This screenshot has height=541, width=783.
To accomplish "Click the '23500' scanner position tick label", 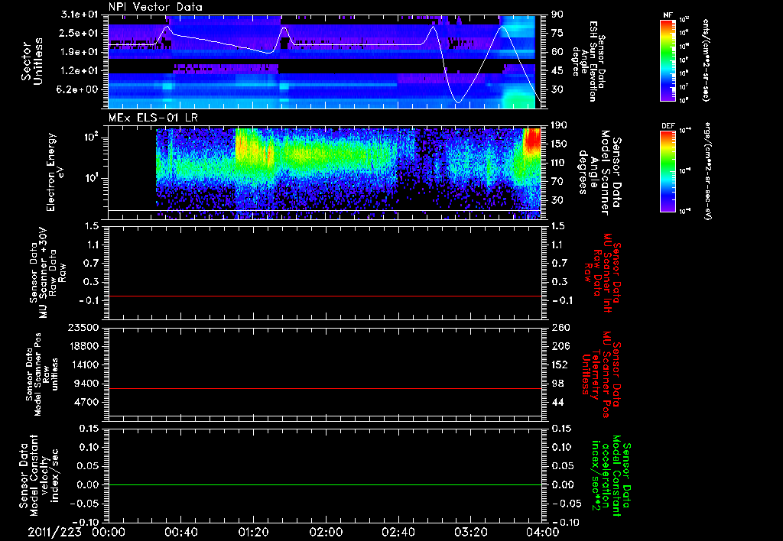I will point(83,327).
